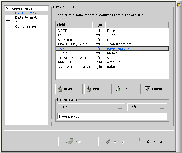
Task: Open the Left alignment dropdown
Action: (x=147, y=107)
